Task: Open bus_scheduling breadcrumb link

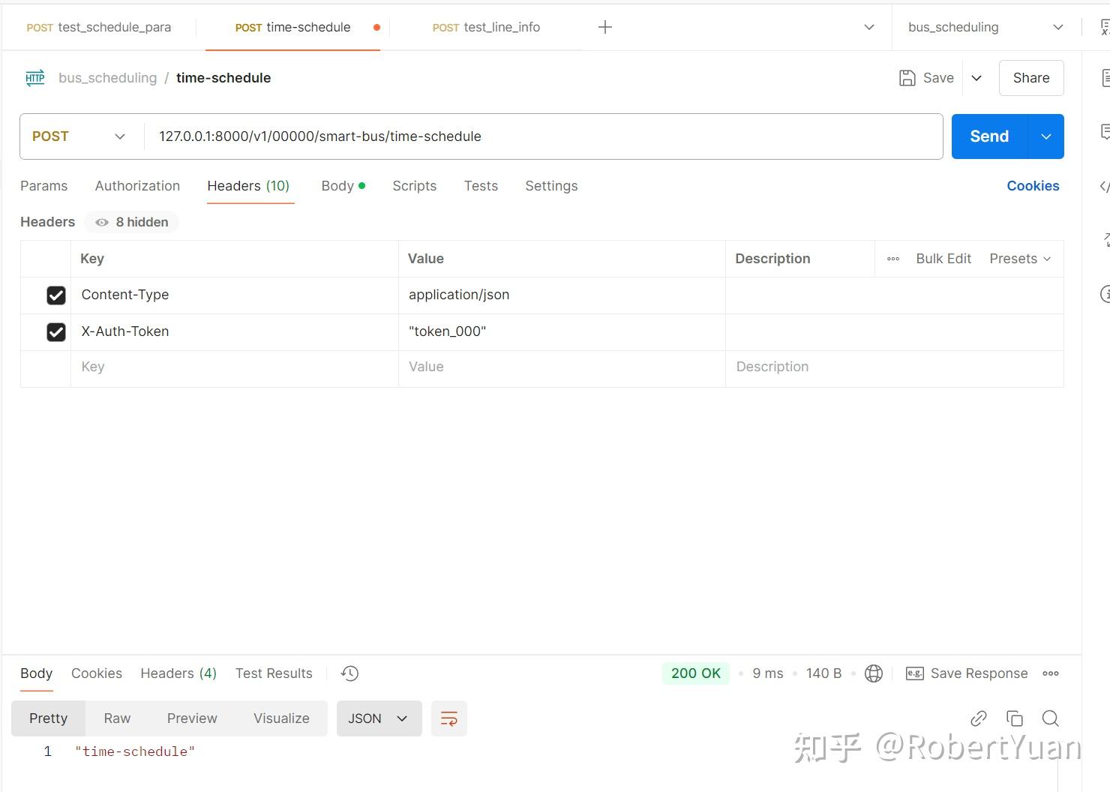Action: (x=108, y=78)
